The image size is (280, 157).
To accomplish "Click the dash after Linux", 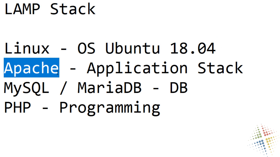I will (63, 49).
